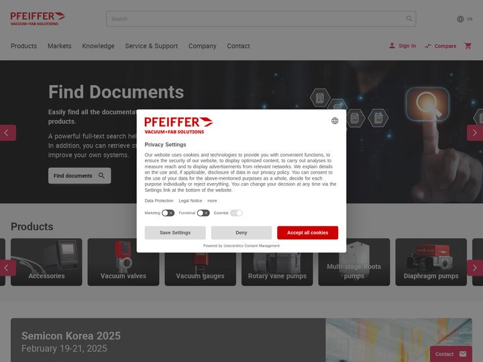This screenshot has height=362, width=483.
Task: Click the Compare arrows icon
Action: [x=428, y=46]
